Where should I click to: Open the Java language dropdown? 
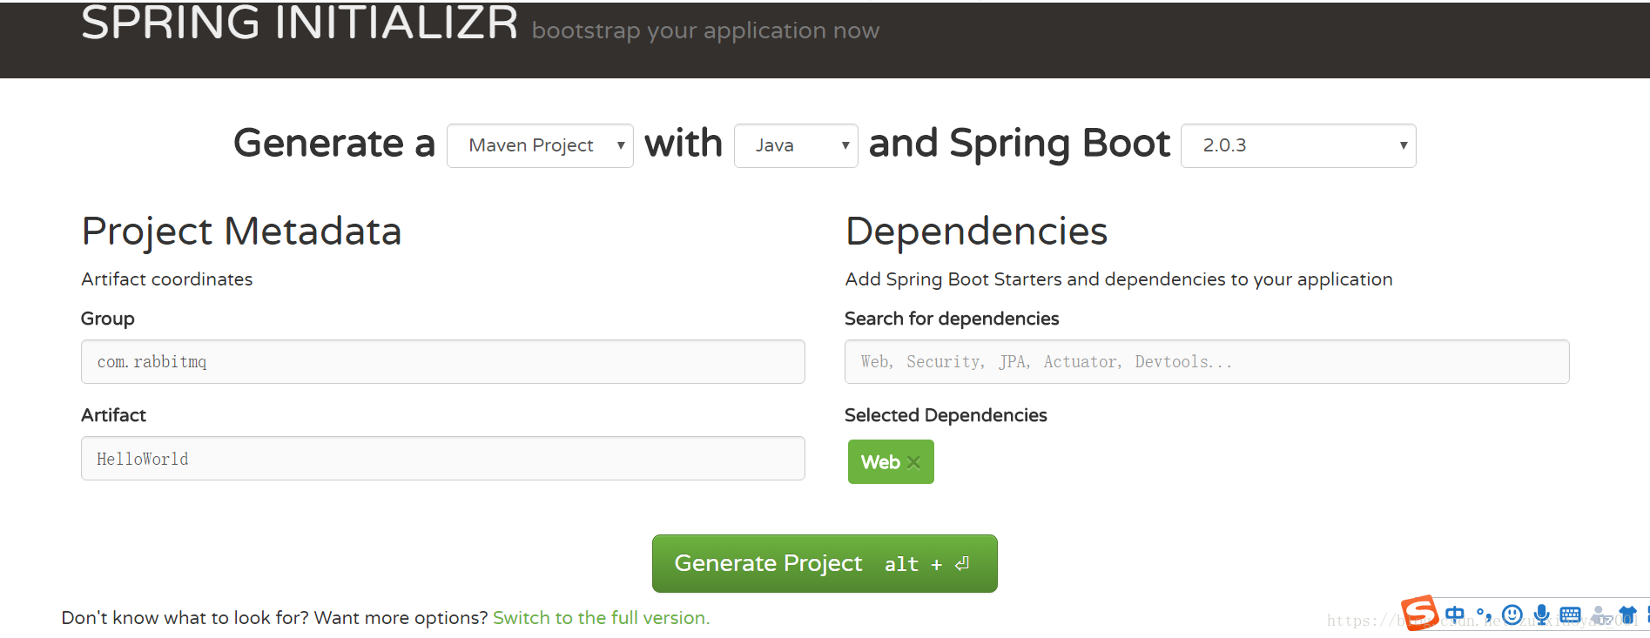point(796,145)
